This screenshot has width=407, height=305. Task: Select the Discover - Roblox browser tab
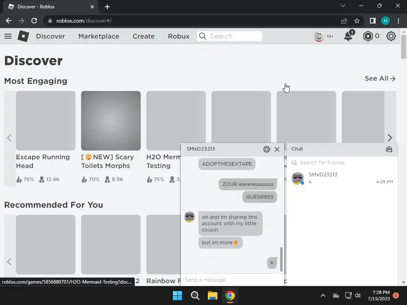click(50, 7)
